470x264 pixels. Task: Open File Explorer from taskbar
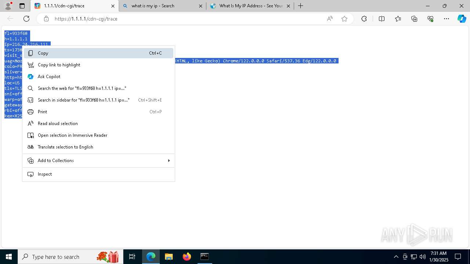click(169, 257)
